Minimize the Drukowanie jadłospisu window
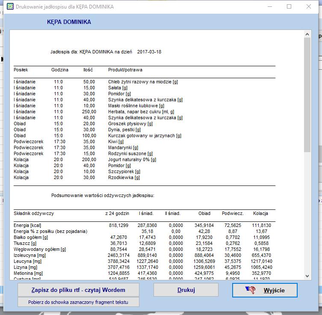Image resolution: width=322 pixels, height=315 pixels. point(270,6)
